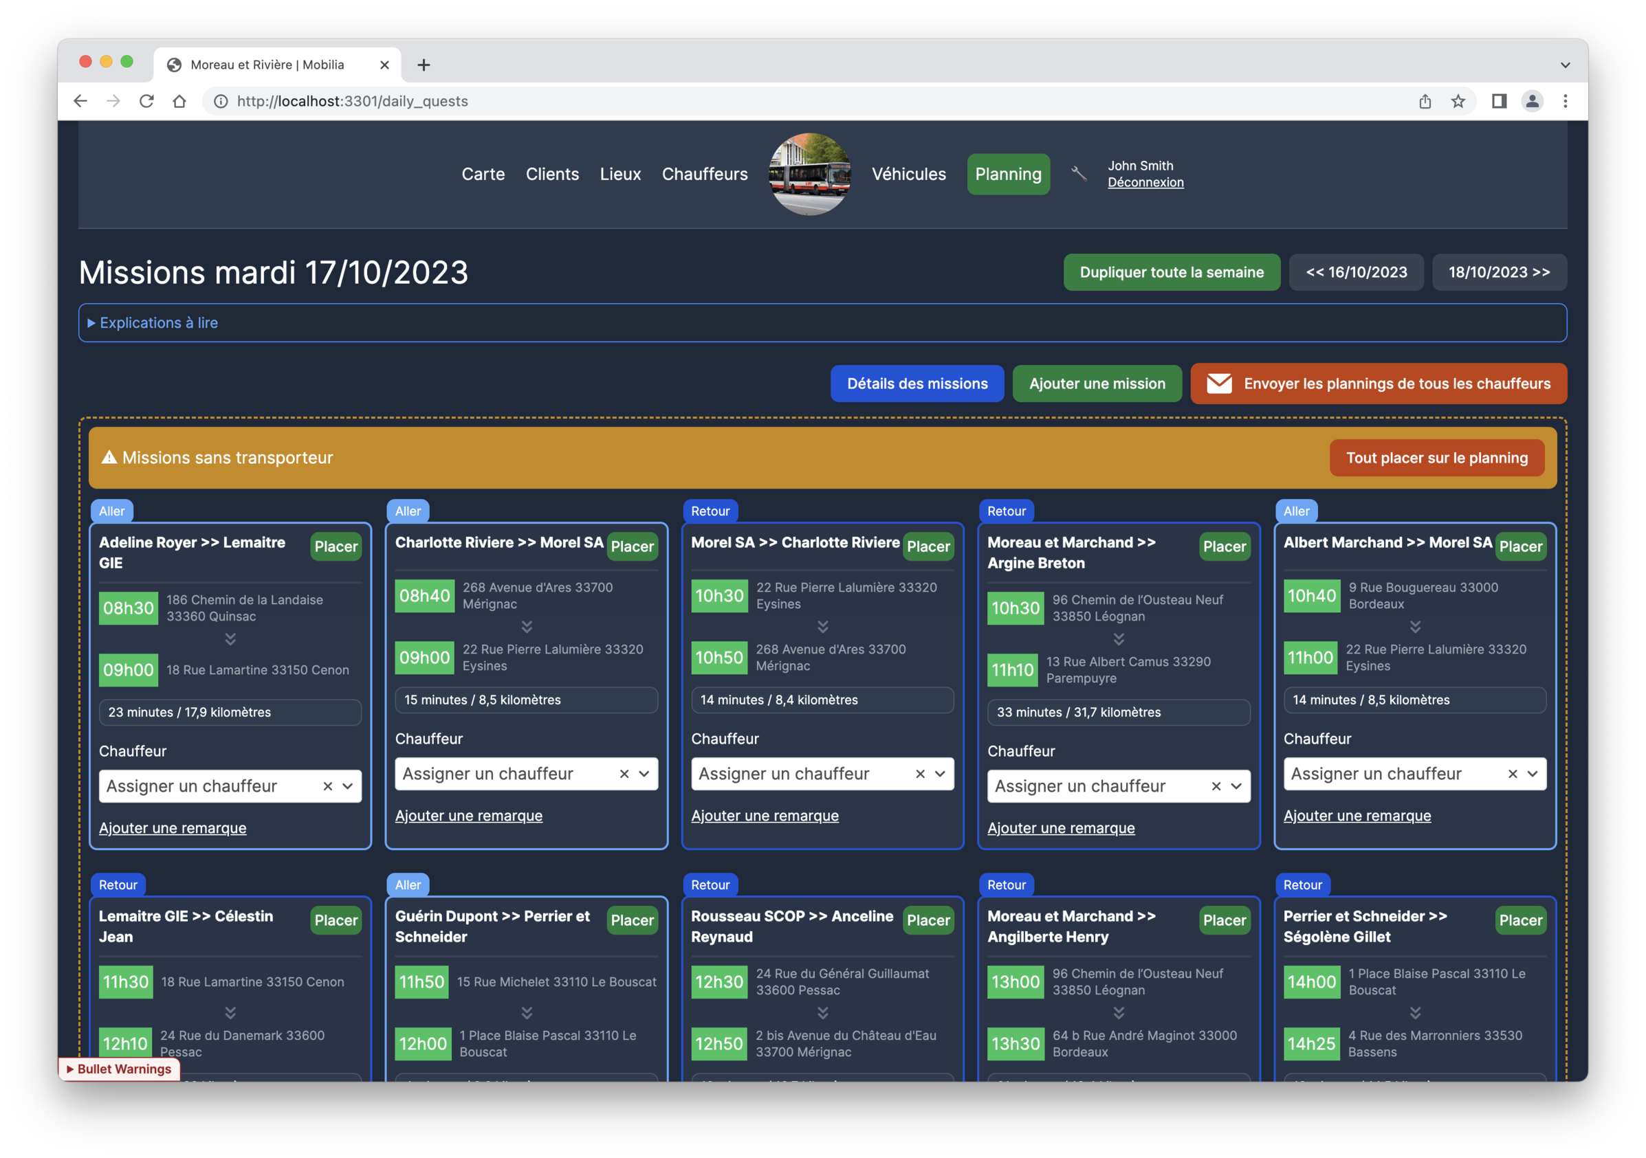Click Tout placer sur le planning
The width and height of the screenshot is (1646, 1158).
tap(1437, 458)
